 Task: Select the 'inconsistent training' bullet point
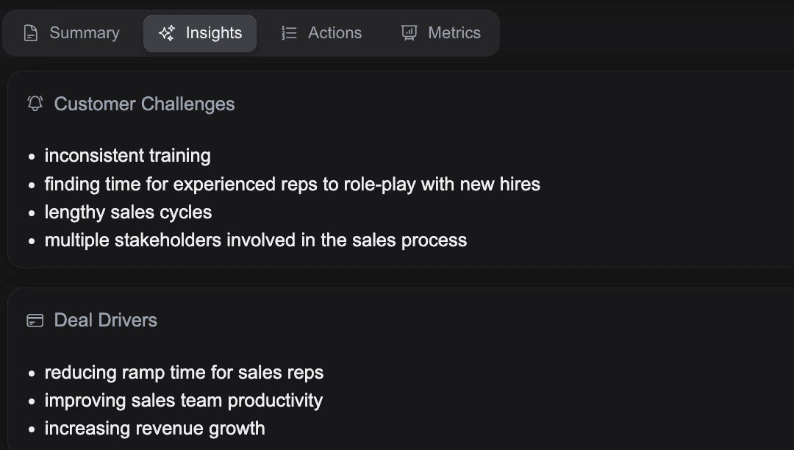pos(127,155)
